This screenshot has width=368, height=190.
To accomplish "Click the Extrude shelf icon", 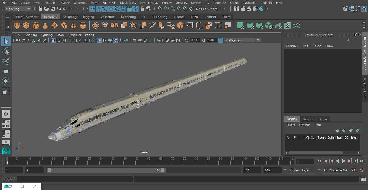I will click(x=161, y=26).
